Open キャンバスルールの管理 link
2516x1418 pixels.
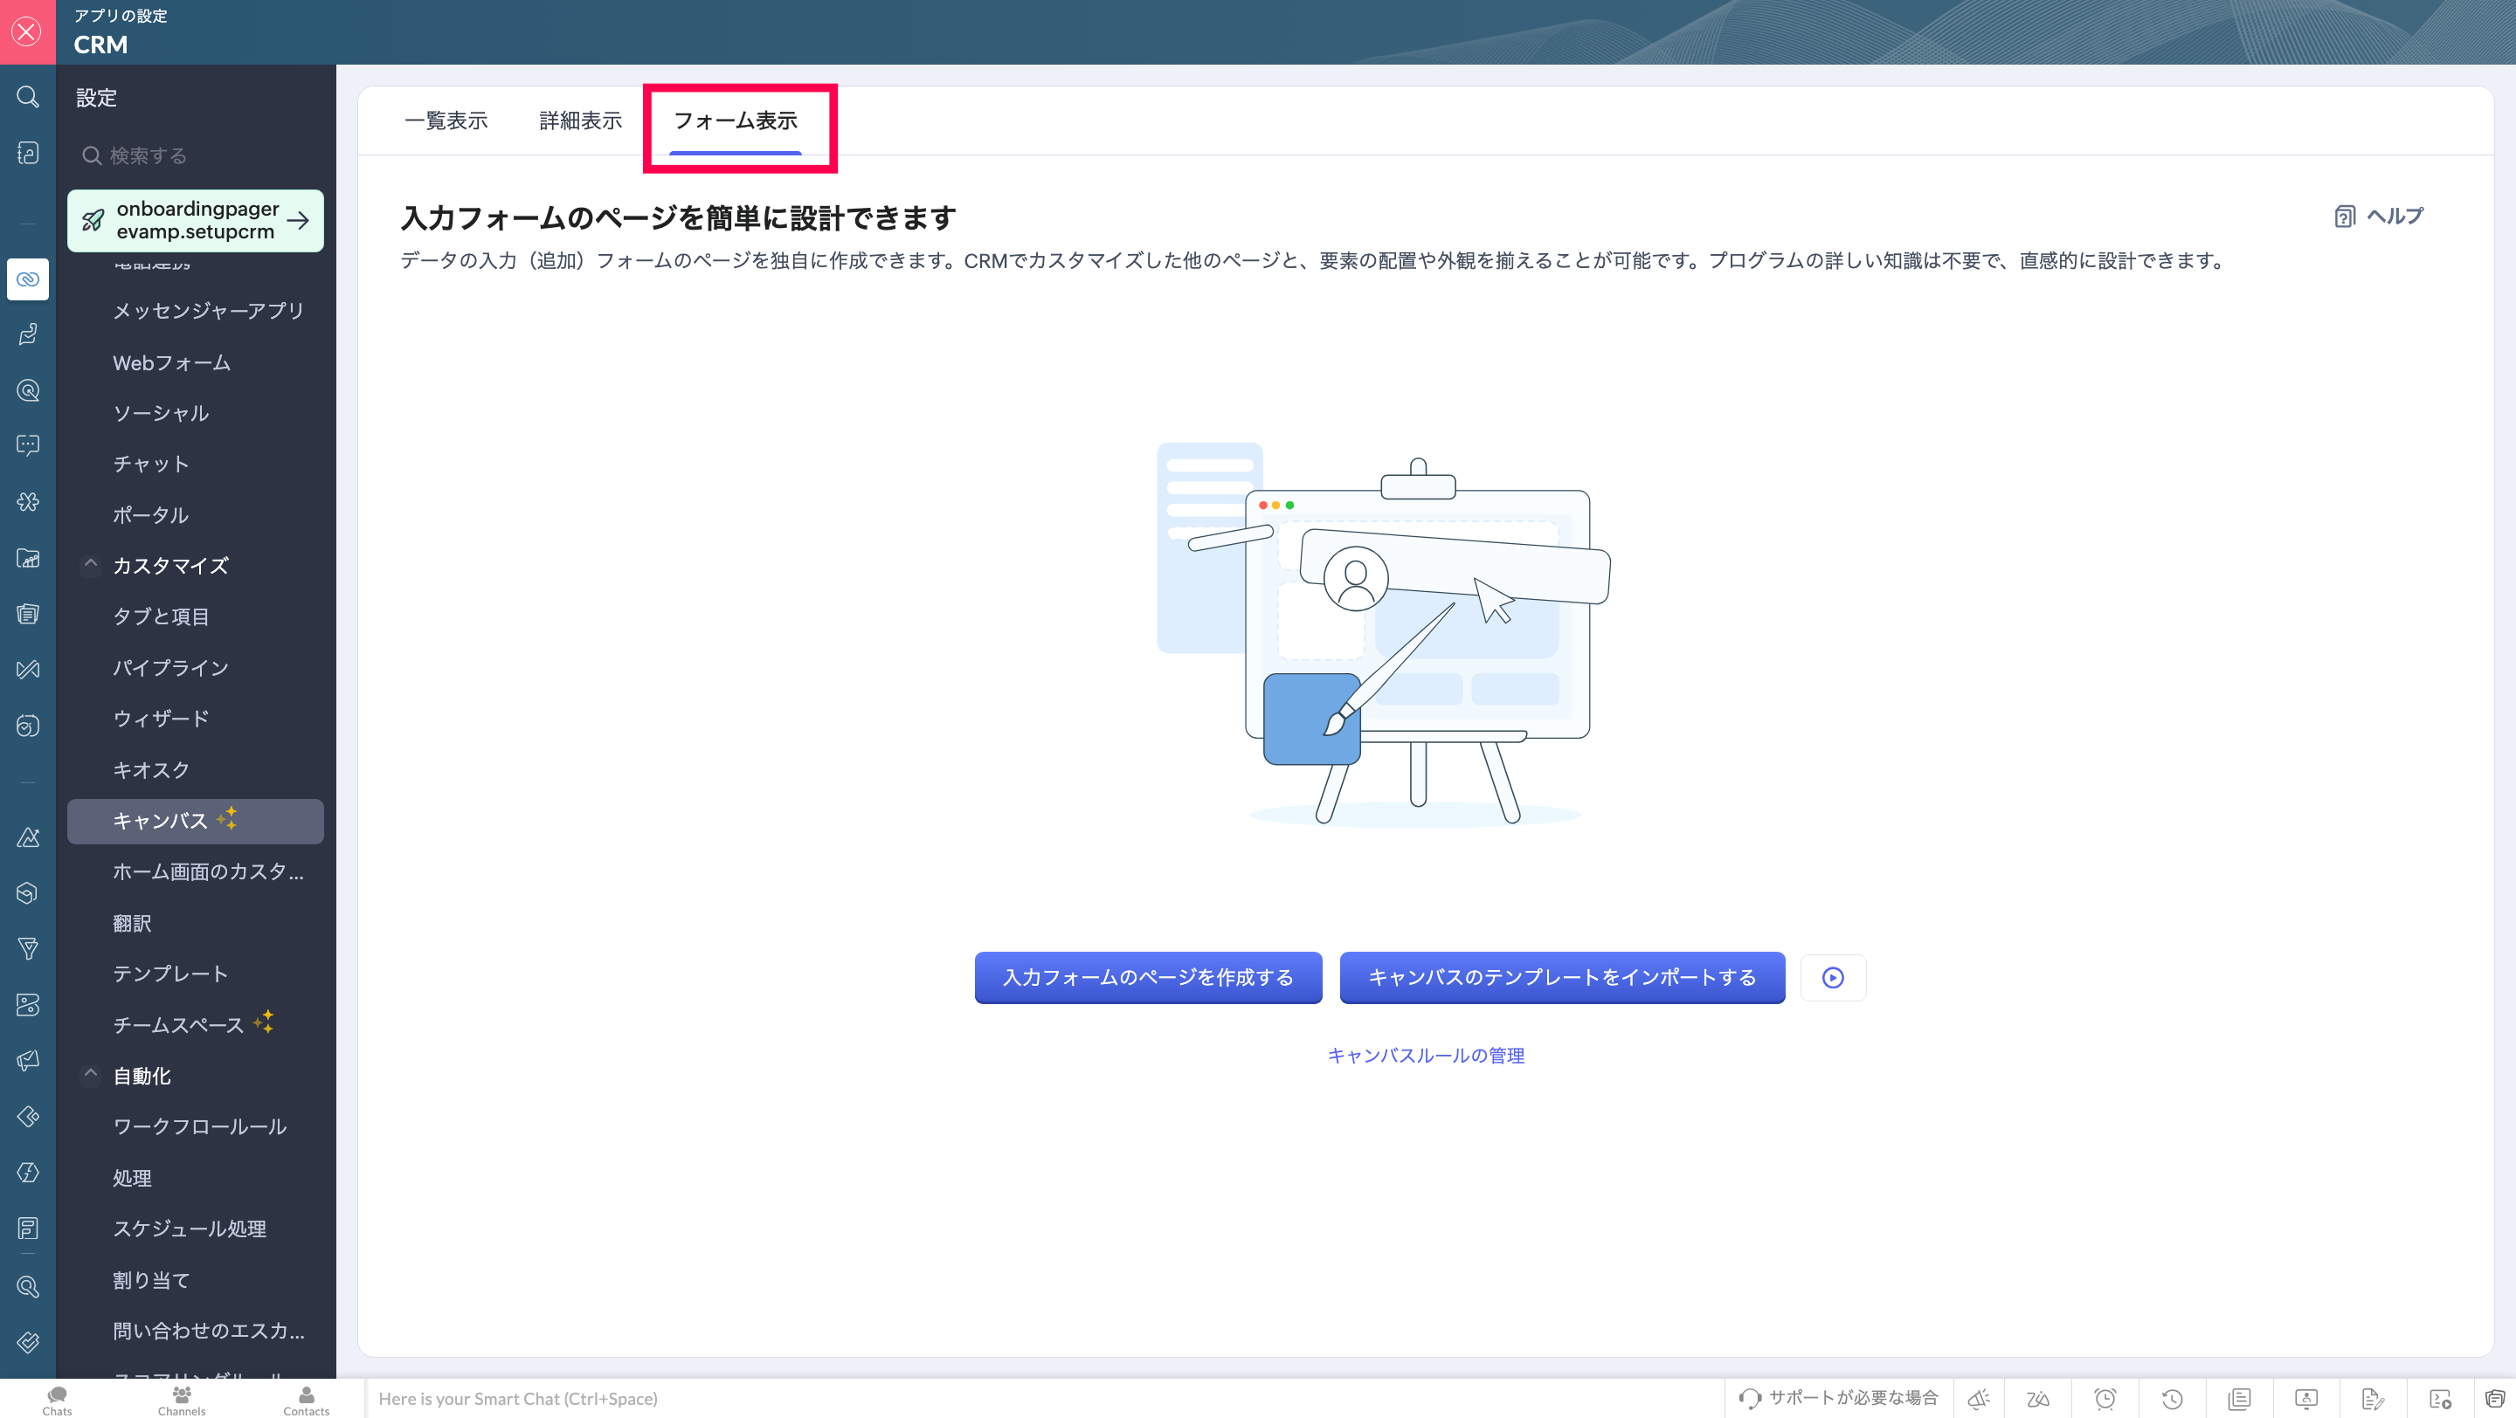click(x=1425, y=1055)
